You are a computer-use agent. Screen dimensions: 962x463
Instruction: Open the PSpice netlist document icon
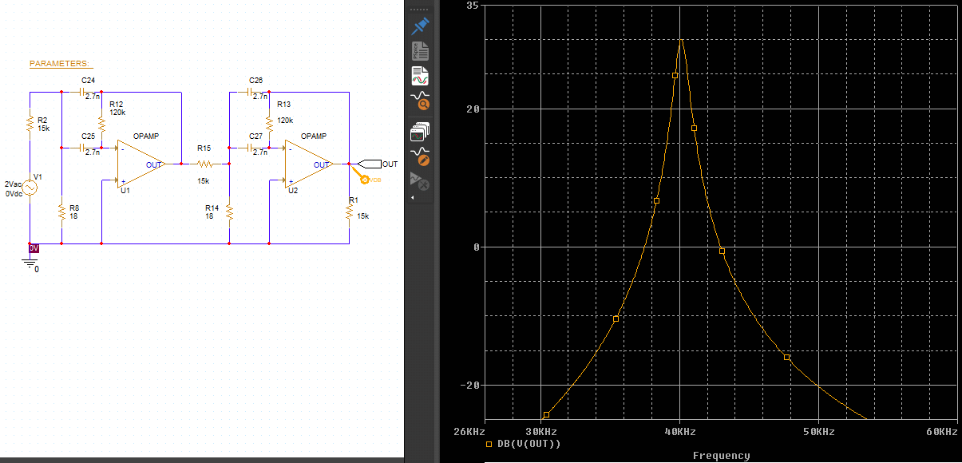tap(420, 52)
